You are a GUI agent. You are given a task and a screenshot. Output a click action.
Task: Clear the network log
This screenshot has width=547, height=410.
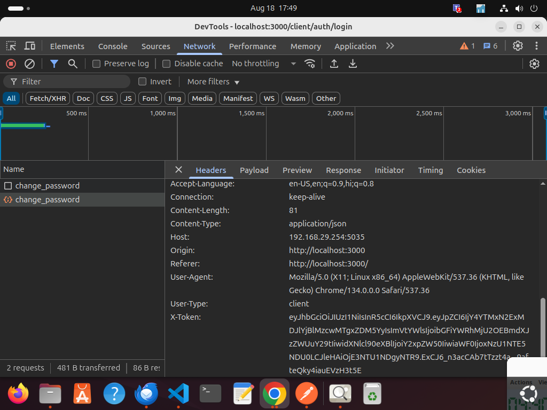[30, 64]
